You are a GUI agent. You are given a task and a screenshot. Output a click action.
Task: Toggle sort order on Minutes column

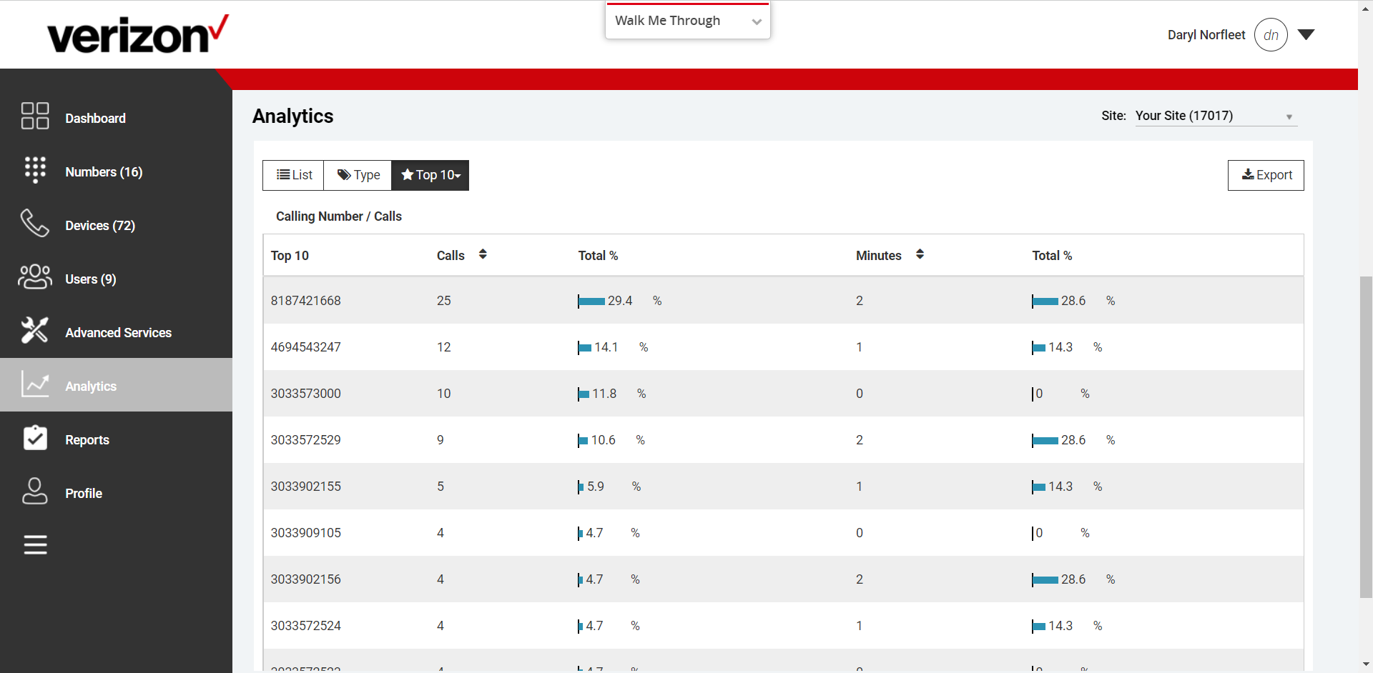920,254
